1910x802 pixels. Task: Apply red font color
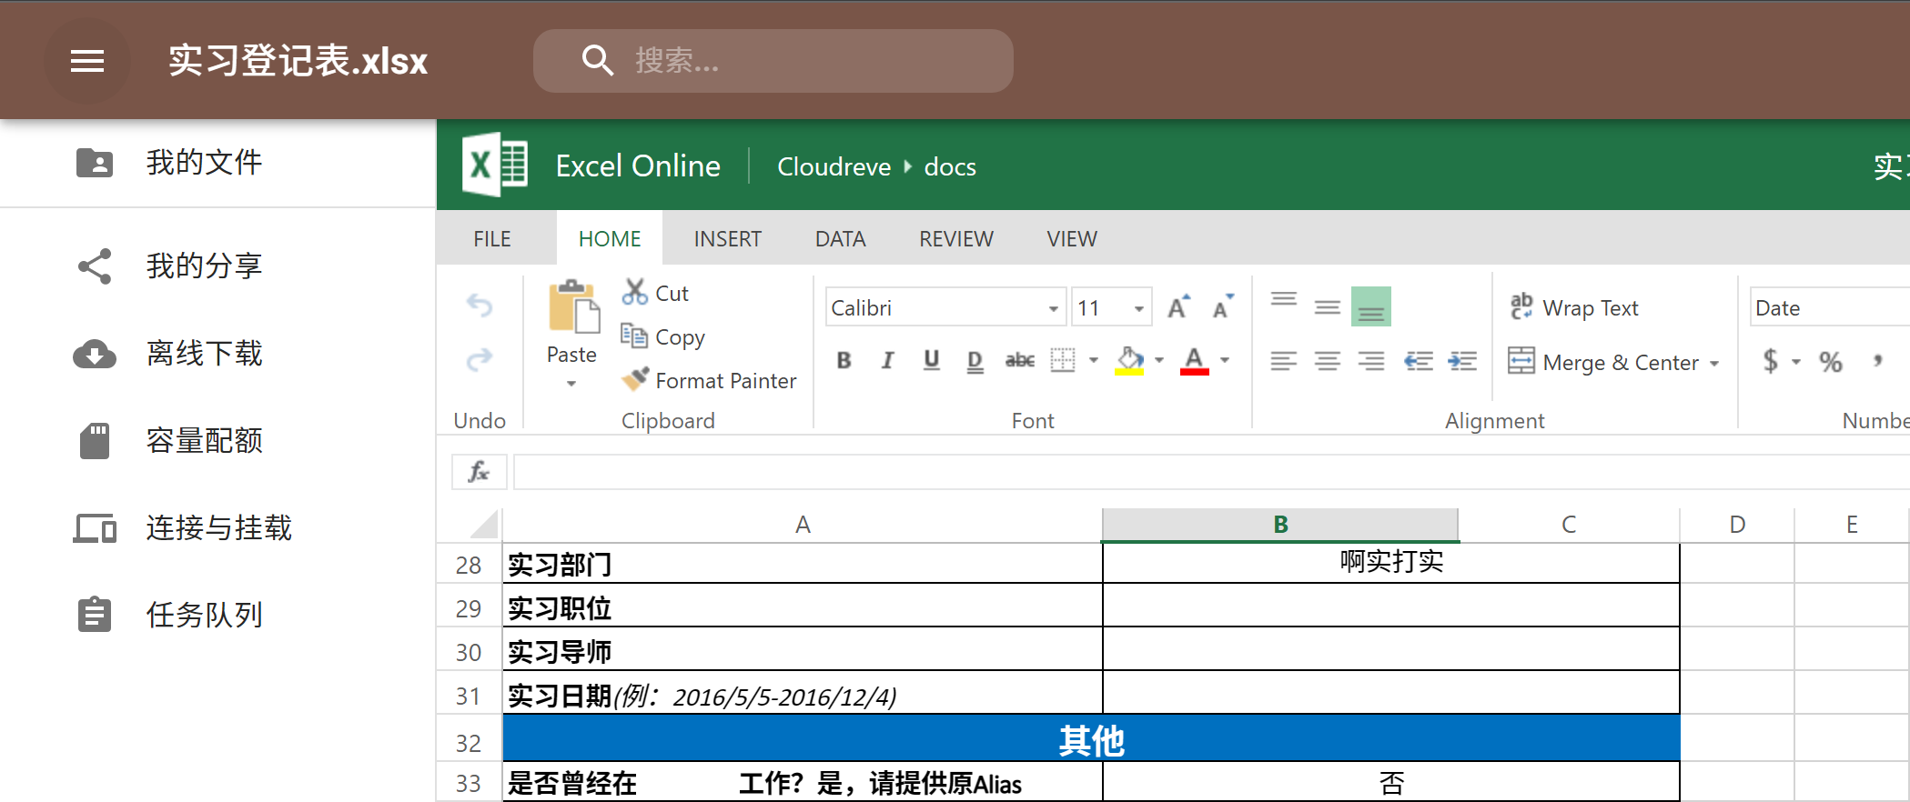[x=1195, y=360]
